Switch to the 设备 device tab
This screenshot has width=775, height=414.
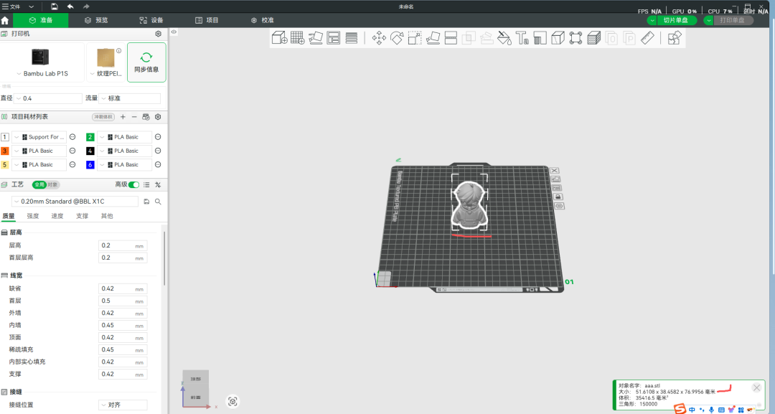pyautogui.click(x=151, y=20)
